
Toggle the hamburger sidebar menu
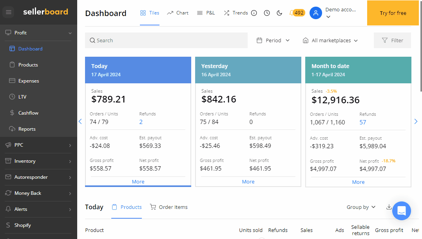tap(9, 12)
